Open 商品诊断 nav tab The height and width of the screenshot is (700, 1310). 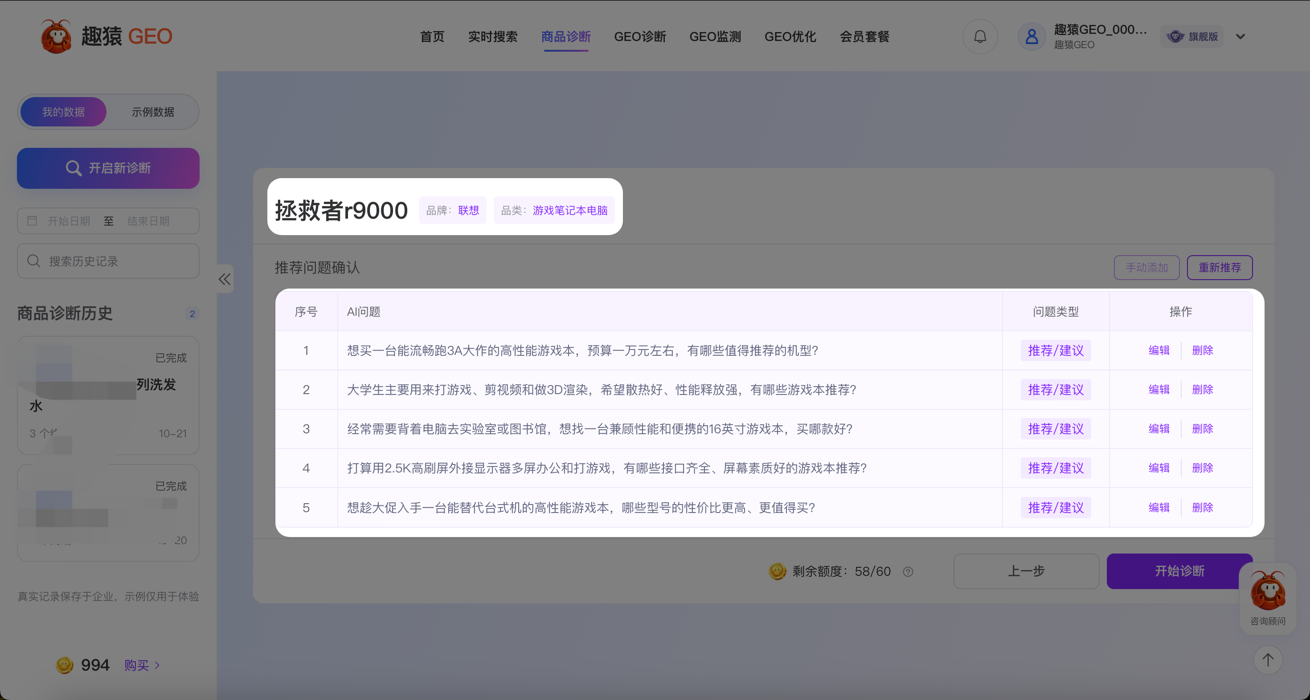coord(566,37)
